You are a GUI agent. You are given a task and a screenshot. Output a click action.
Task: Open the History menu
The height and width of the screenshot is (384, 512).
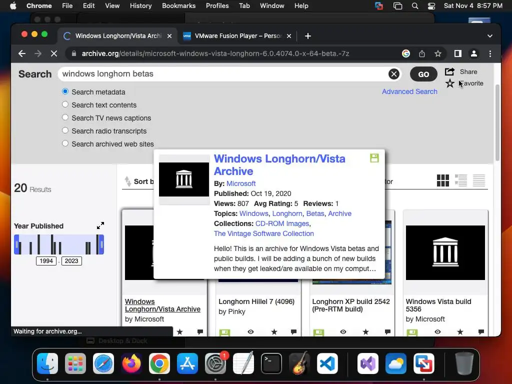[140, 6]
